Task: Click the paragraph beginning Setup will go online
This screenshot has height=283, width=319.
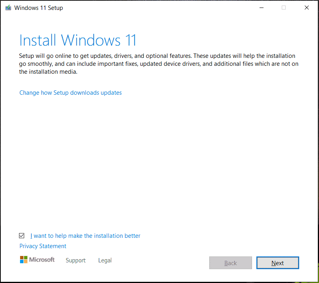Action: [159, 64]
